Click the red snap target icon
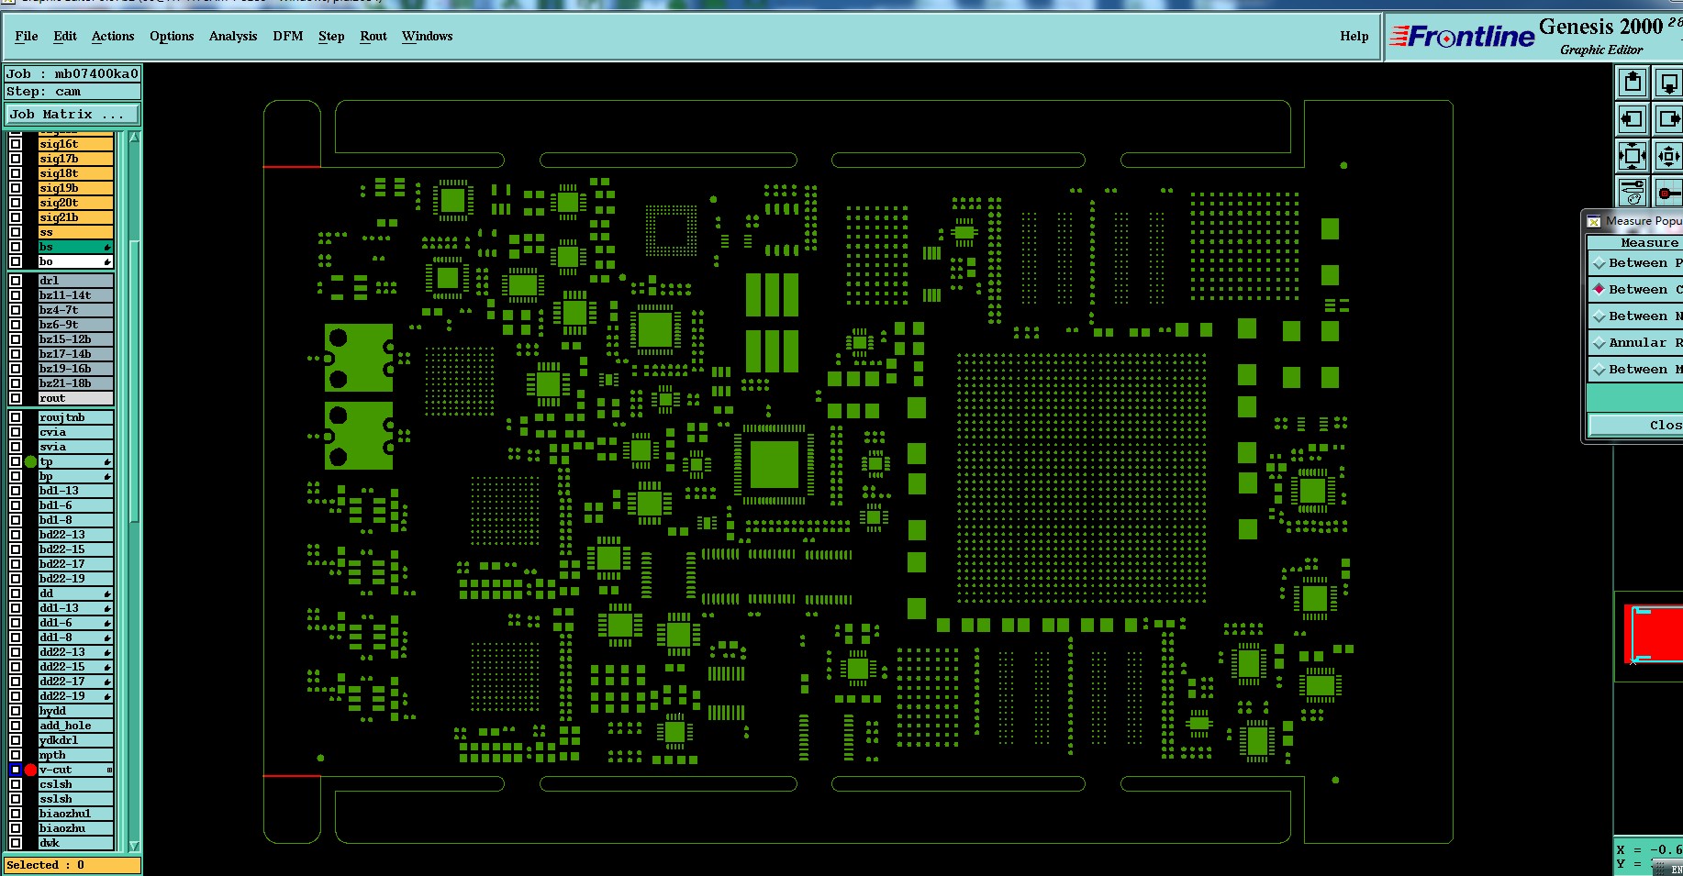This screenshot has height=876, width=1683. click(1668, 193)
